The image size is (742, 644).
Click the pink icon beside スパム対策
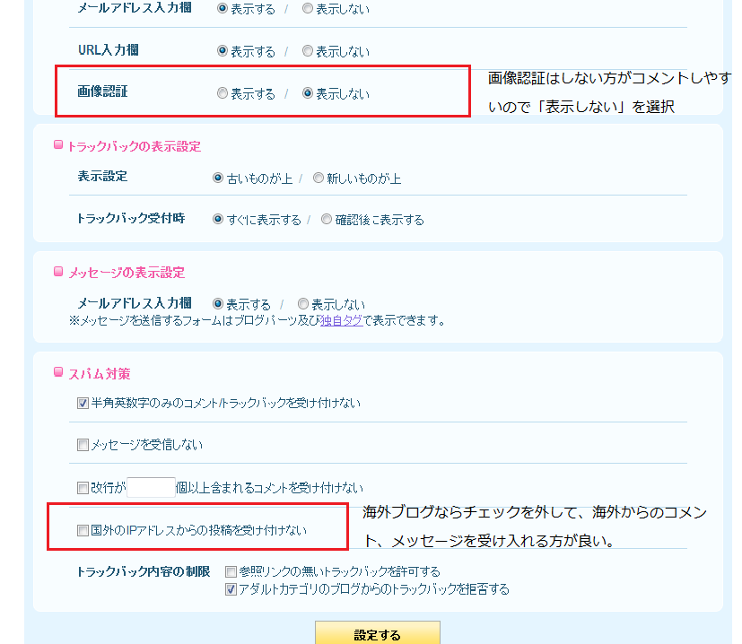coord(59,374)
